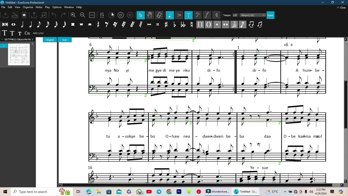Toggle the note input mode button
348x196 pixels.
point(170,15)
